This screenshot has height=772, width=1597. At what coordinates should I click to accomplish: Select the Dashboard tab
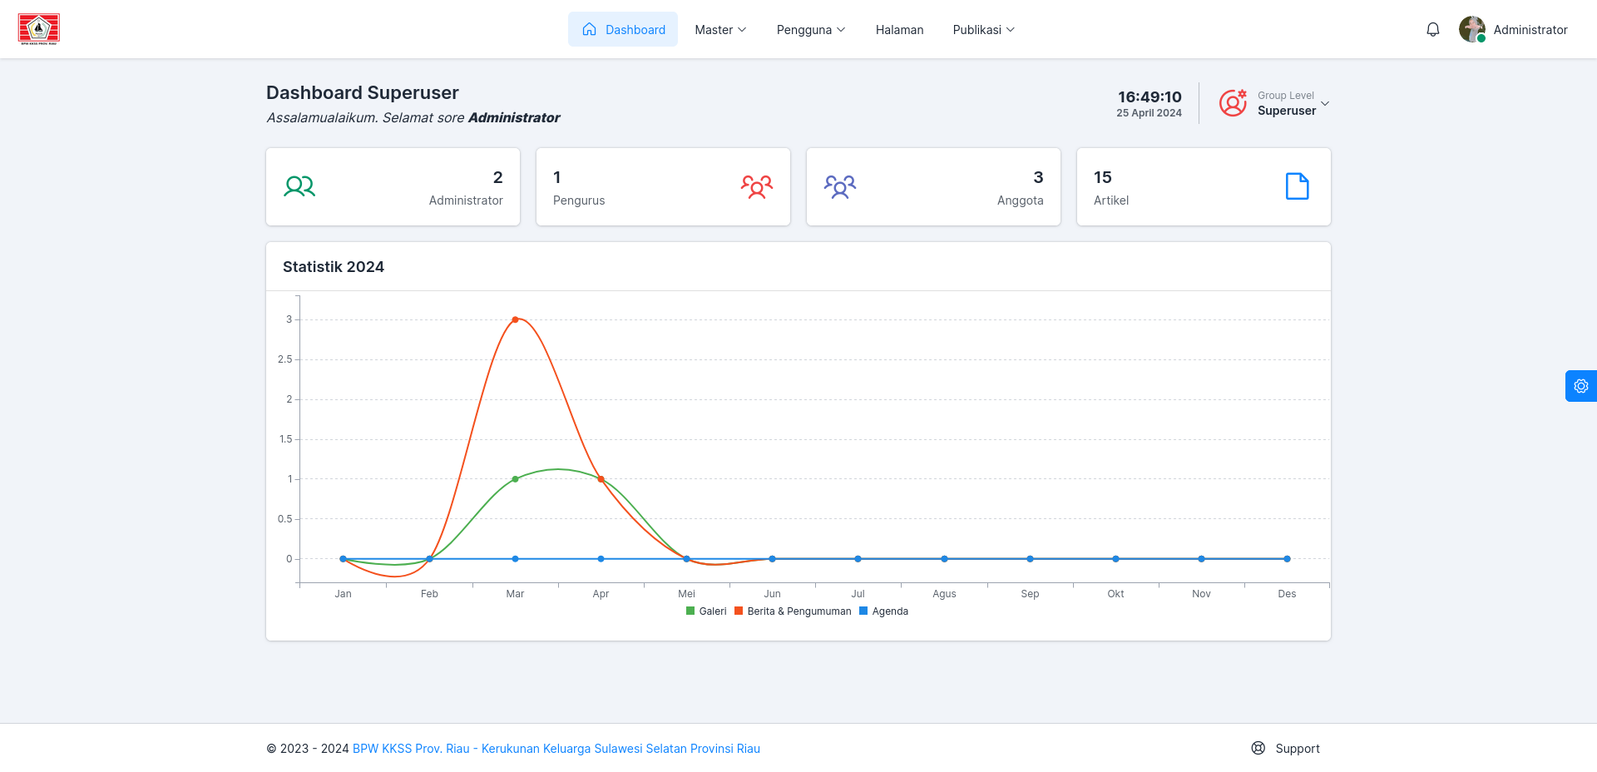click(x=623, y=29)
